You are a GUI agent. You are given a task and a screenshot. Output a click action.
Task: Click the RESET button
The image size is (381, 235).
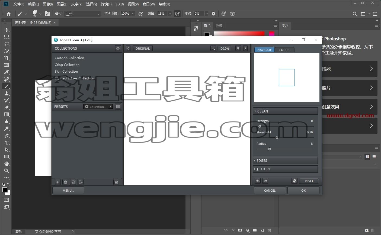[309, 181]
